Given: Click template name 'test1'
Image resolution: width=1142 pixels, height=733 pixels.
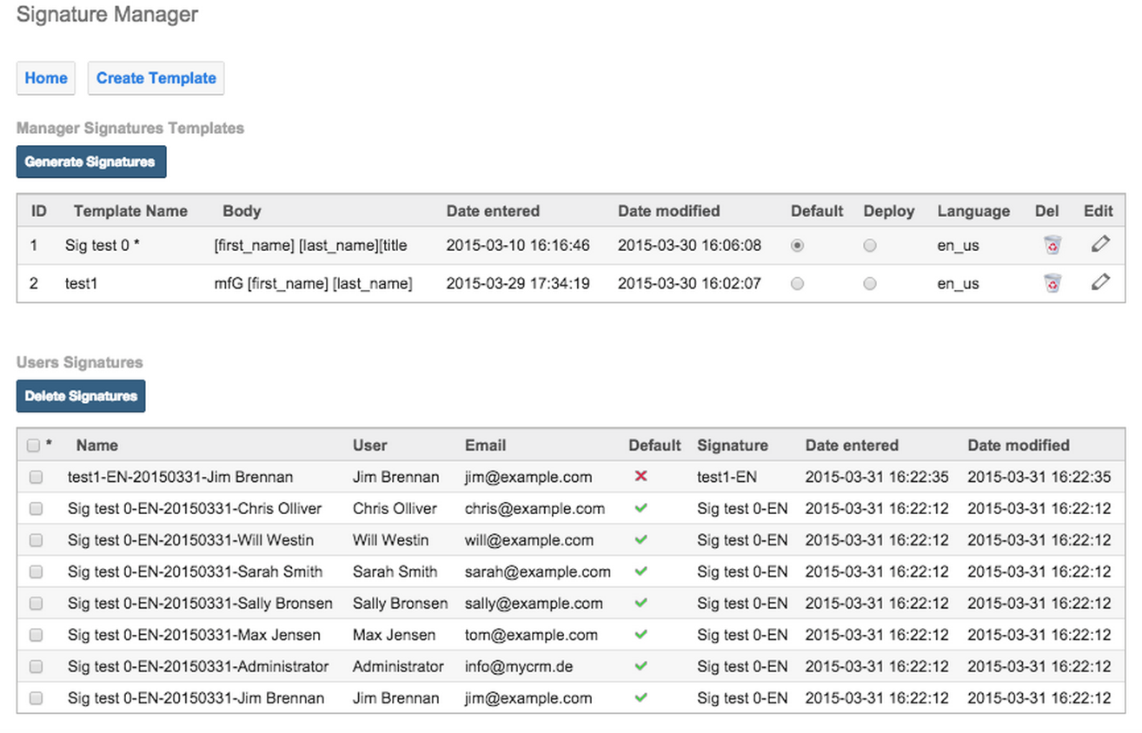Looking at the screenshot, I should [81, 283].
